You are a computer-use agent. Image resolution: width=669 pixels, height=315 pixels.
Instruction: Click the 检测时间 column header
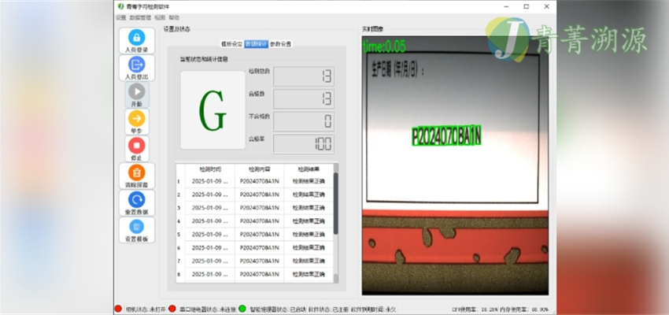point(211,169)
